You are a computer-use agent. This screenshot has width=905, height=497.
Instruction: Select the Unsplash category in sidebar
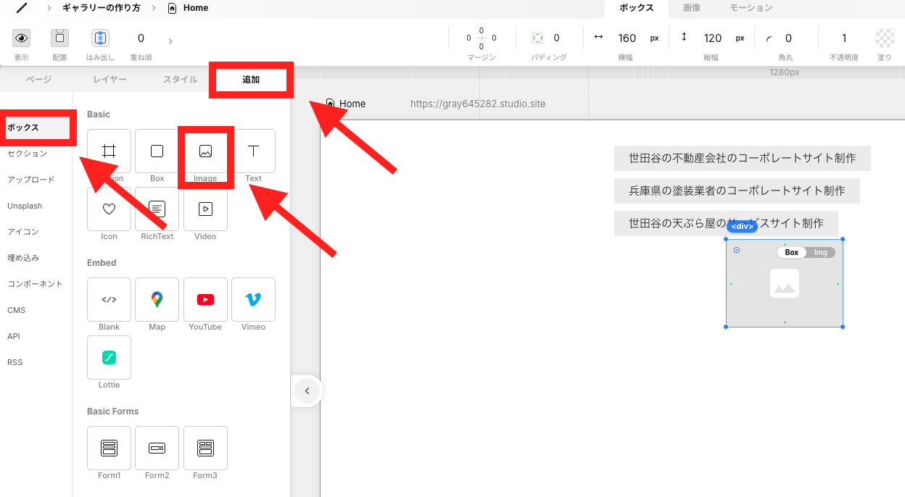coord(25,206)
